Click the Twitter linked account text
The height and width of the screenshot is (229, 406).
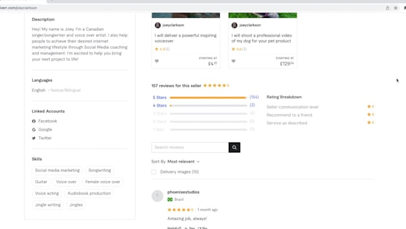pos(45,138)
